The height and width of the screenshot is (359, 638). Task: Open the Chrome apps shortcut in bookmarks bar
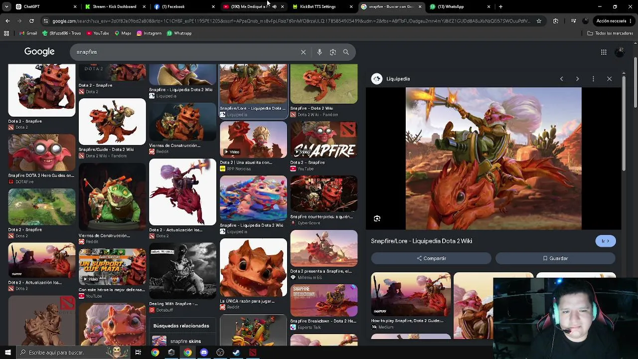click(x=6, y=33)
